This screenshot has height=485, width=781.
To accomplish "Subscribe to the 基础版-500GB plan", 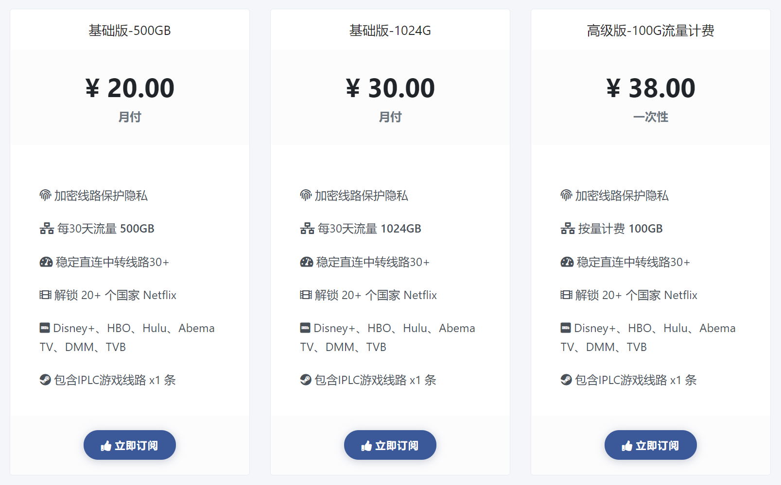I will (130, 445).
